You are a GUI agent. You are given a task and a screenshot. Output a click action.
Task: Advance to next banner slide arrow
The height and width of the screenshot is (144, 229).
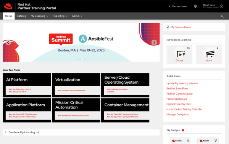tap(154, 42)
